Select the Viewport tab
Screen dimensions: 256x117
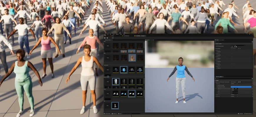[x=149, y=40]
